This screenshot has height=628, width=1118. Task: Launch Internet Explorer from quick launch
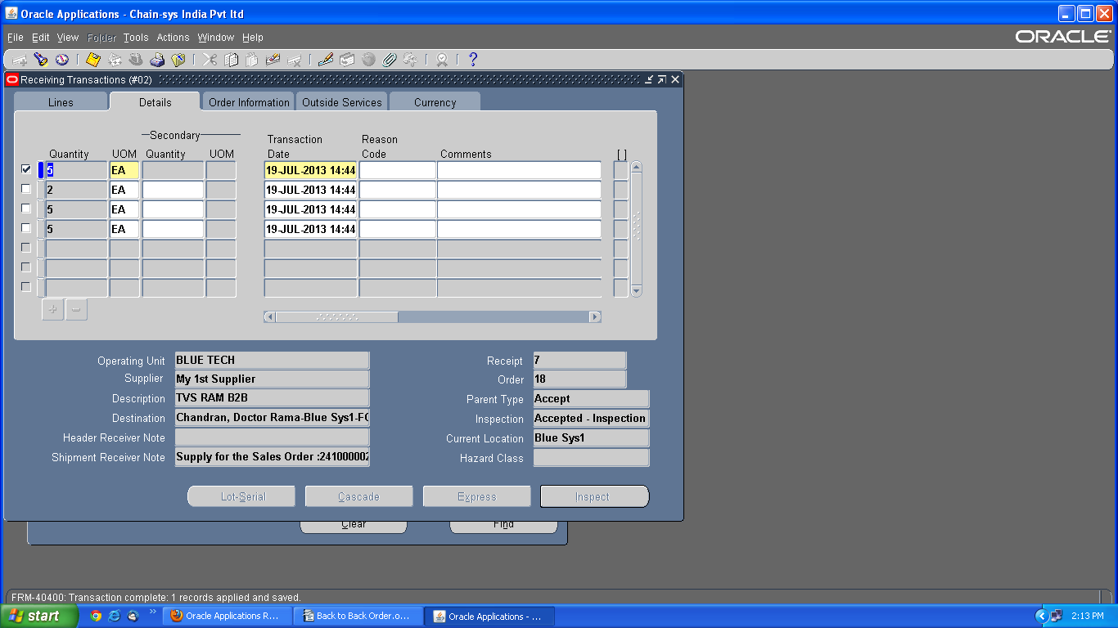114,616
